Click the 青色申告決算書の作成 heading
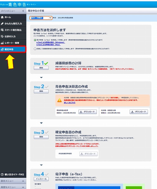This screenshot has height=189, width=157. pyautogui.click(x=71, y=87)
